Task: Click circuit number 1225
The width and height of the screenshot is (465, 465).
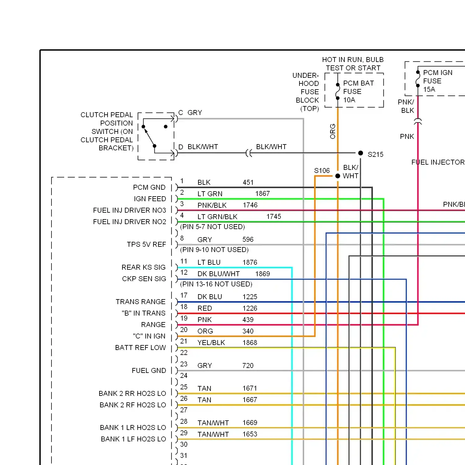Action: pyautogui.click(x=250, y=297)
